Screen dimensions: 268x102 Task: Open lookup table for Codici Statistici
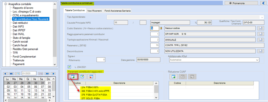point(260,28)
